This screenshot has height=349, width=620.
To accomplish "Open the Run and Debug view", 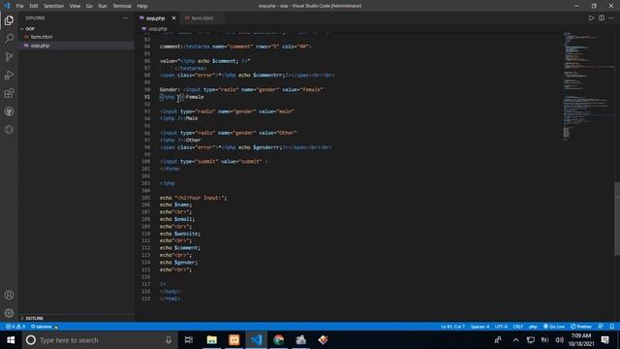I will click(9, 76).
